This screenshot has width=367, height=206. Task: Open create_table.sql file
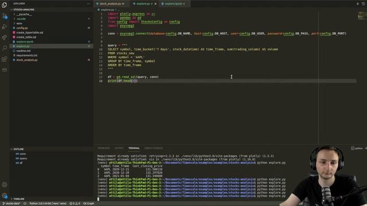click(51, 37)
